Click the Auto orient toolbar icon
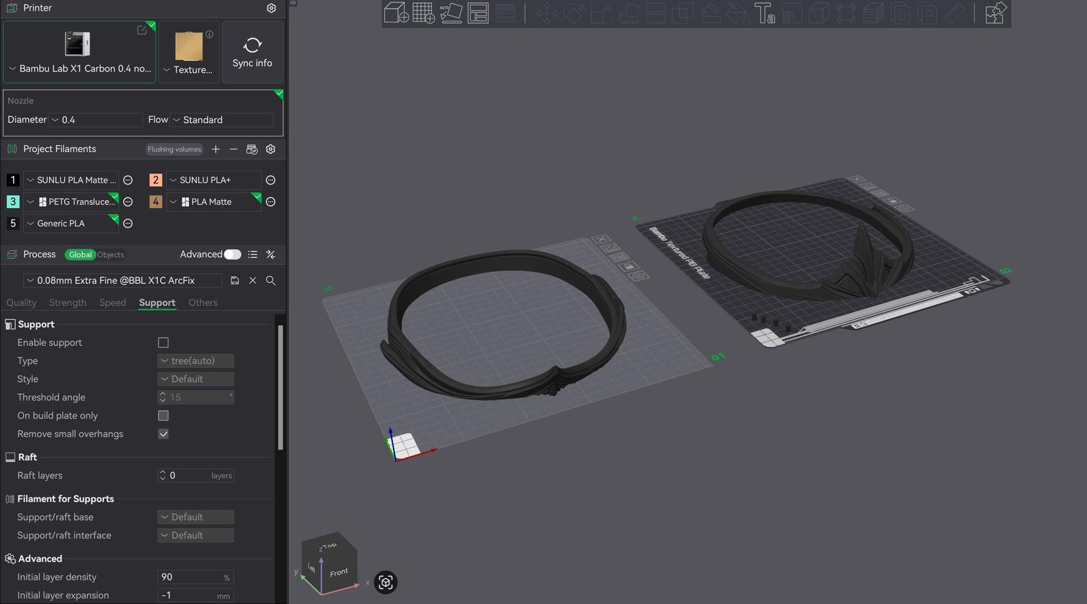This screenshot has width=1087, height=604. [x=451, y=12]
